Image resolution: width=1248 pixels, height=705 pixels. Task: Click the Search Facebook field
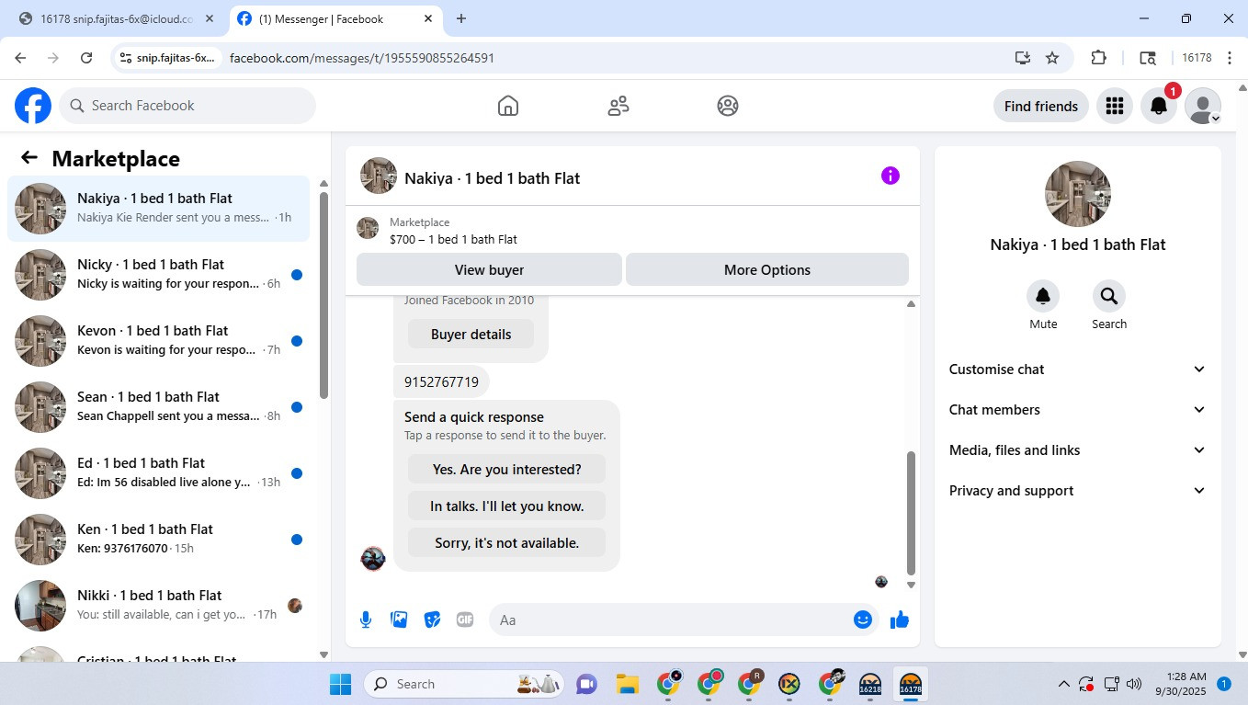point(187,106)
